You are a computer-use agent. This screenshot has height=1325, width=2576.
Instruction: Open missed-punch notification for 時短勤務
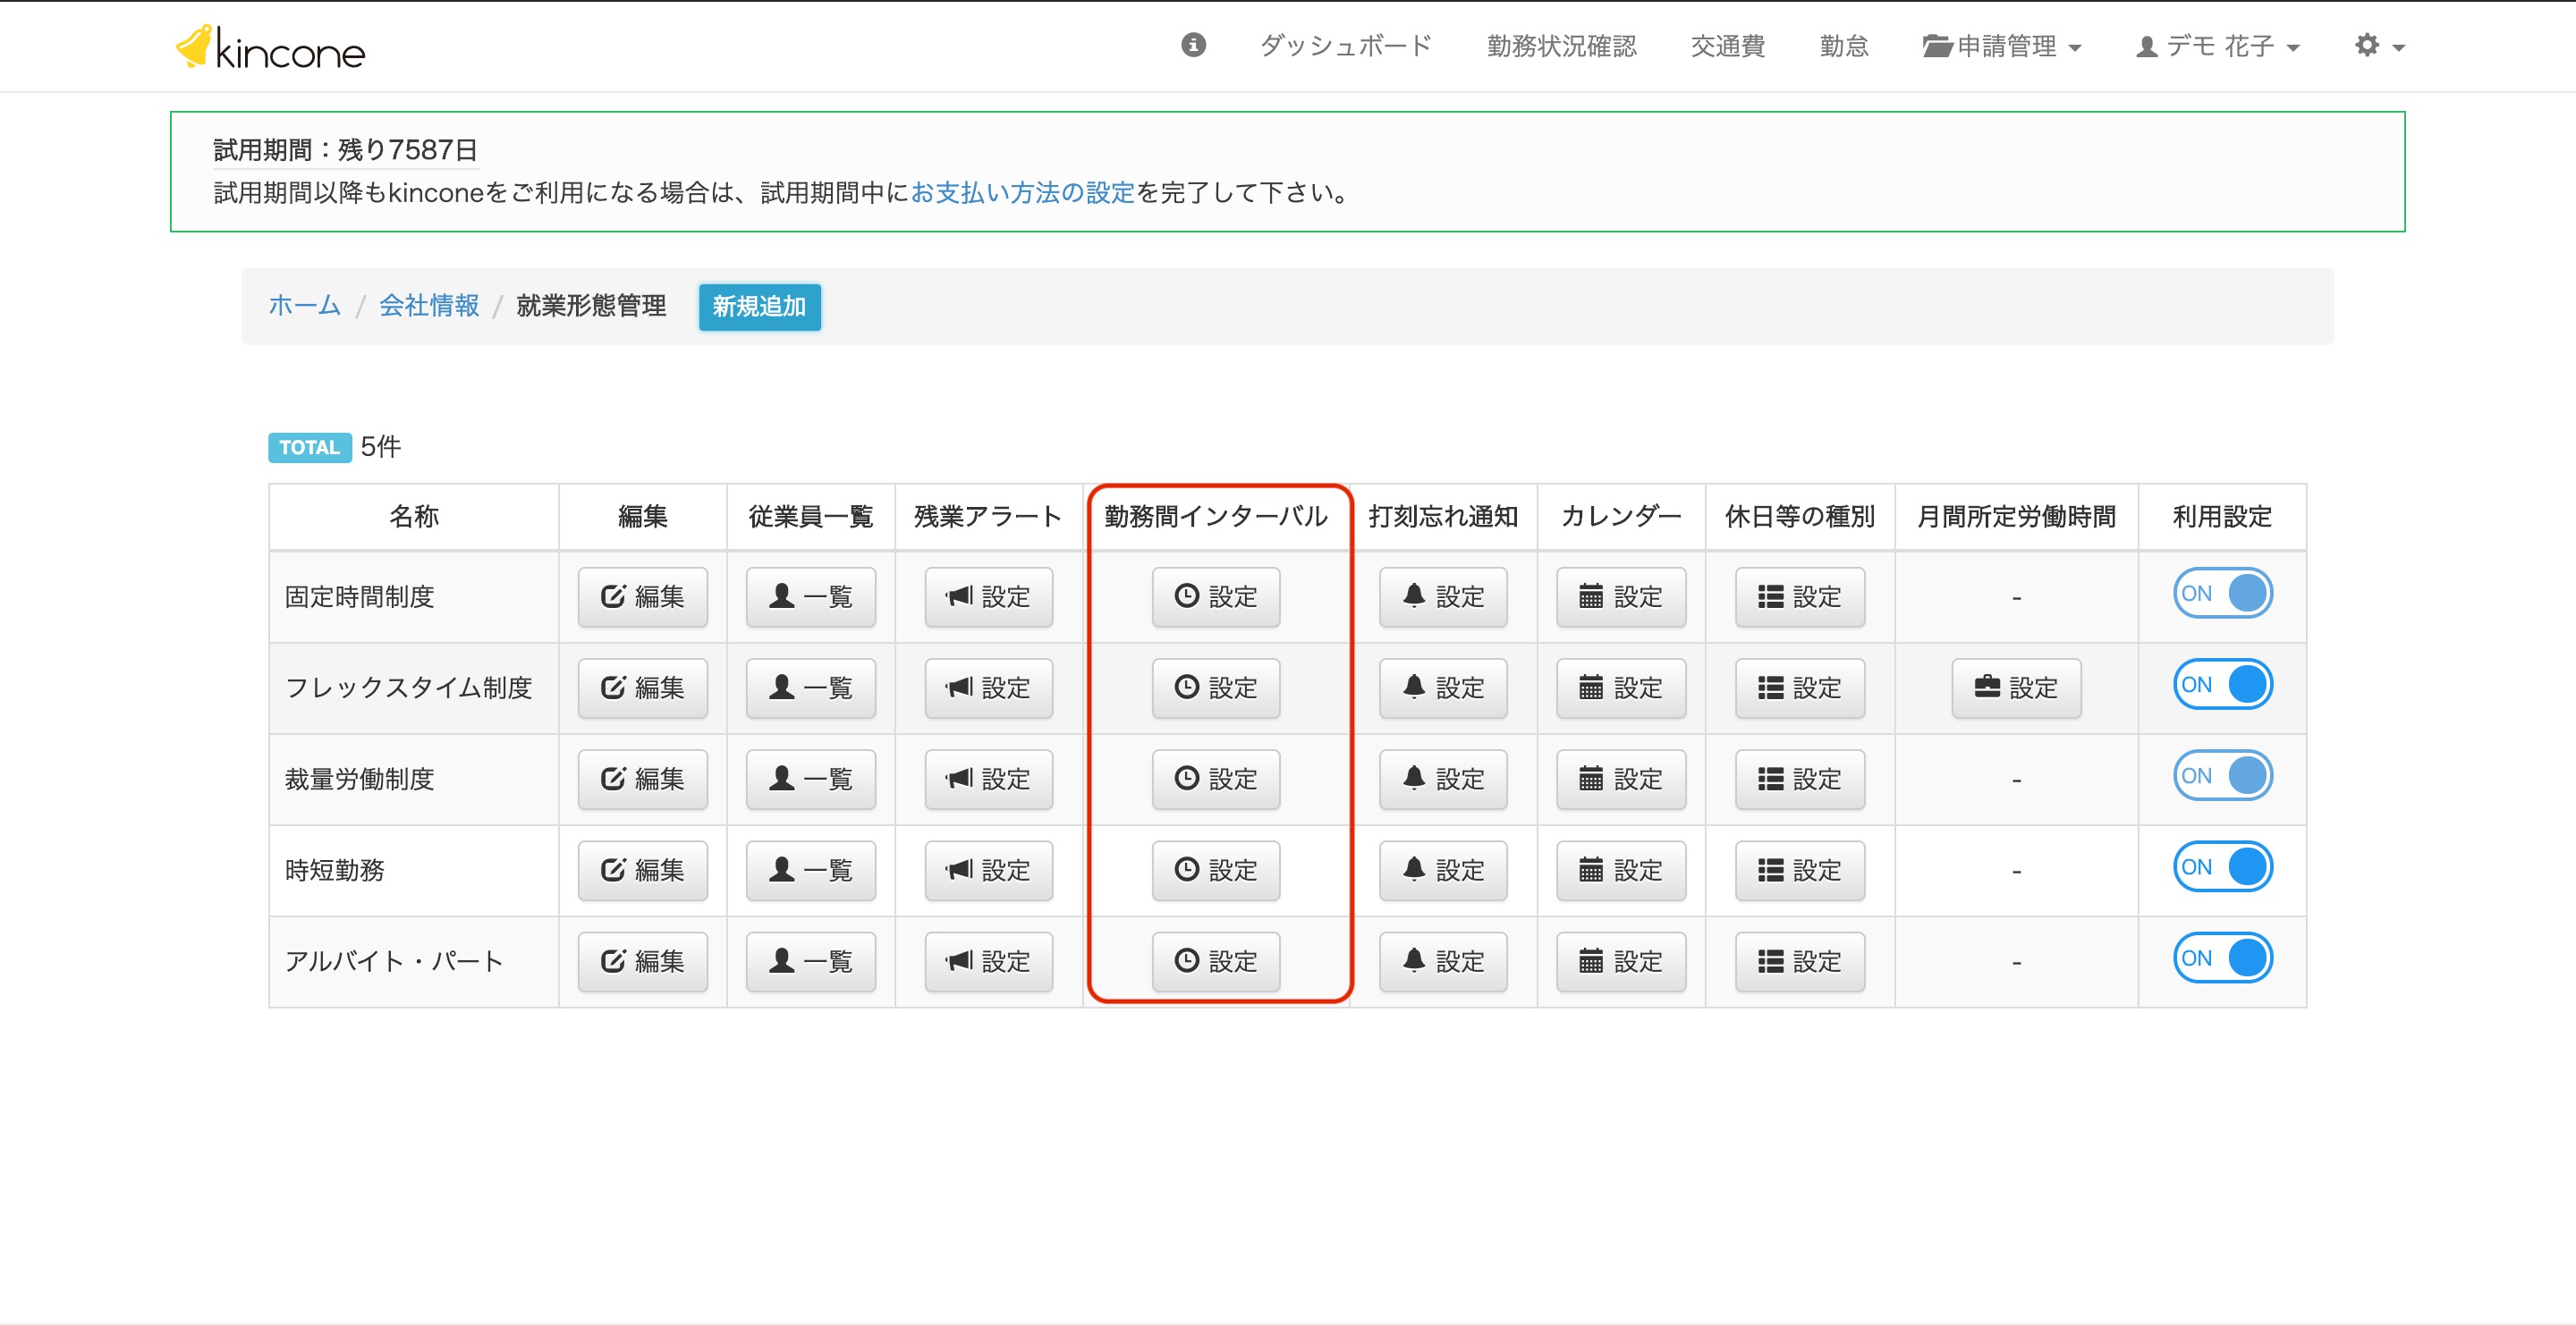pyautogui.click(x=1443, y=870)
